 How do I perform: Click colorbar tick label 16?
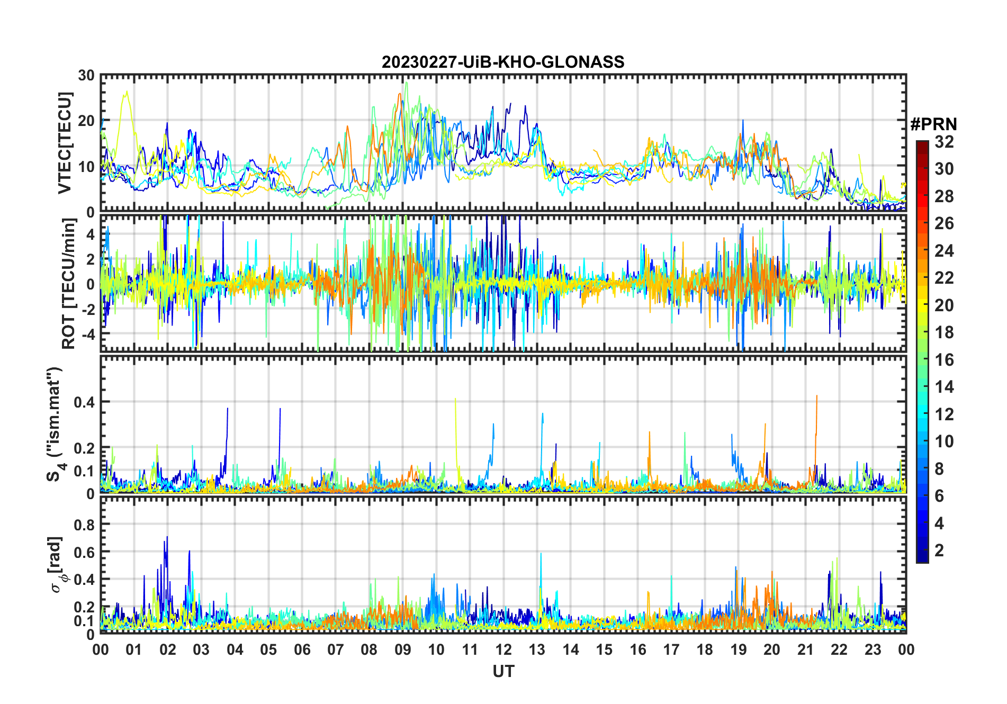tap(944, 360)
